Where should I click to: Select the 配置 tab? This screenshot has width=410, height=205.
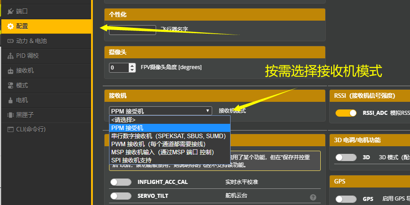click(x=46, y=26)
